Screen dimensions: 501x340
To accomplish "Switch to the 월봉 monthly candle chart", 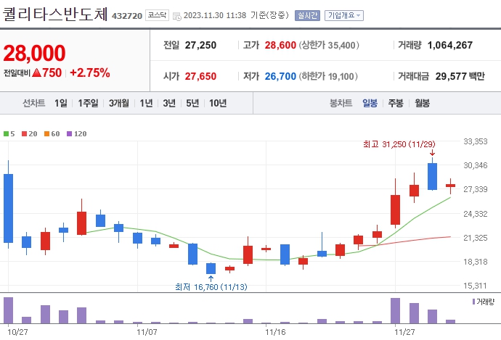I will click(x=422, y=103).
